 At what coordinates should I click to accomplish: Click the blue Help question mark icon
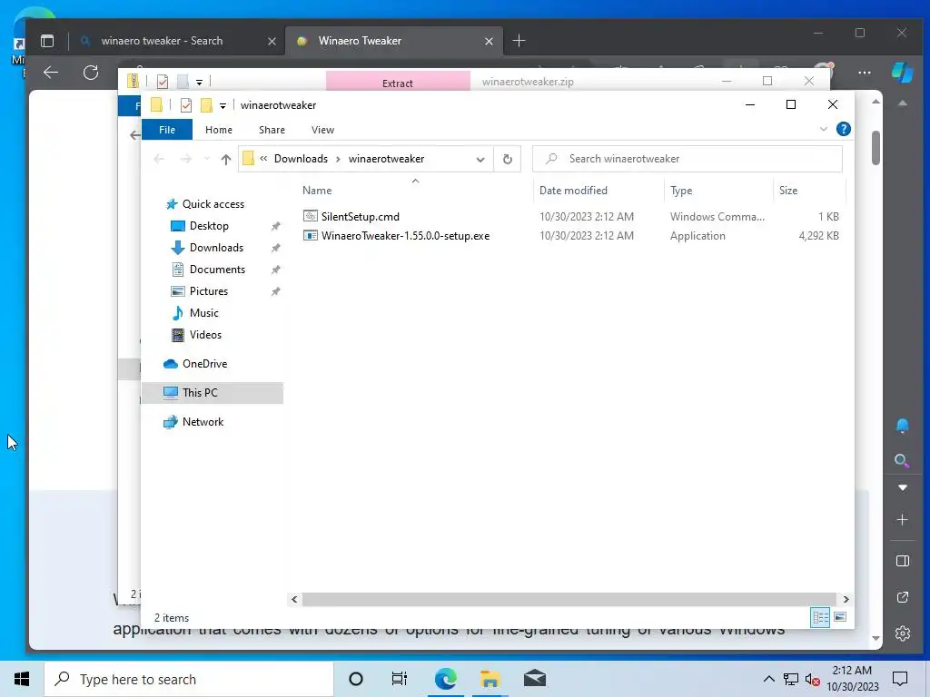(x=844, y=129)
